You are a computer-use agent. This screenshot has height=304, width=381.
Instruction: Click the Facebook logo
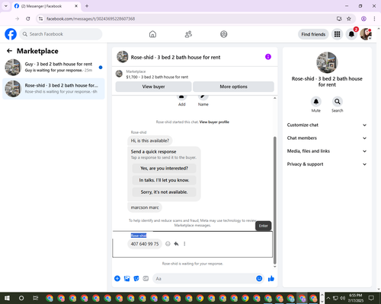tap(11, 34)
